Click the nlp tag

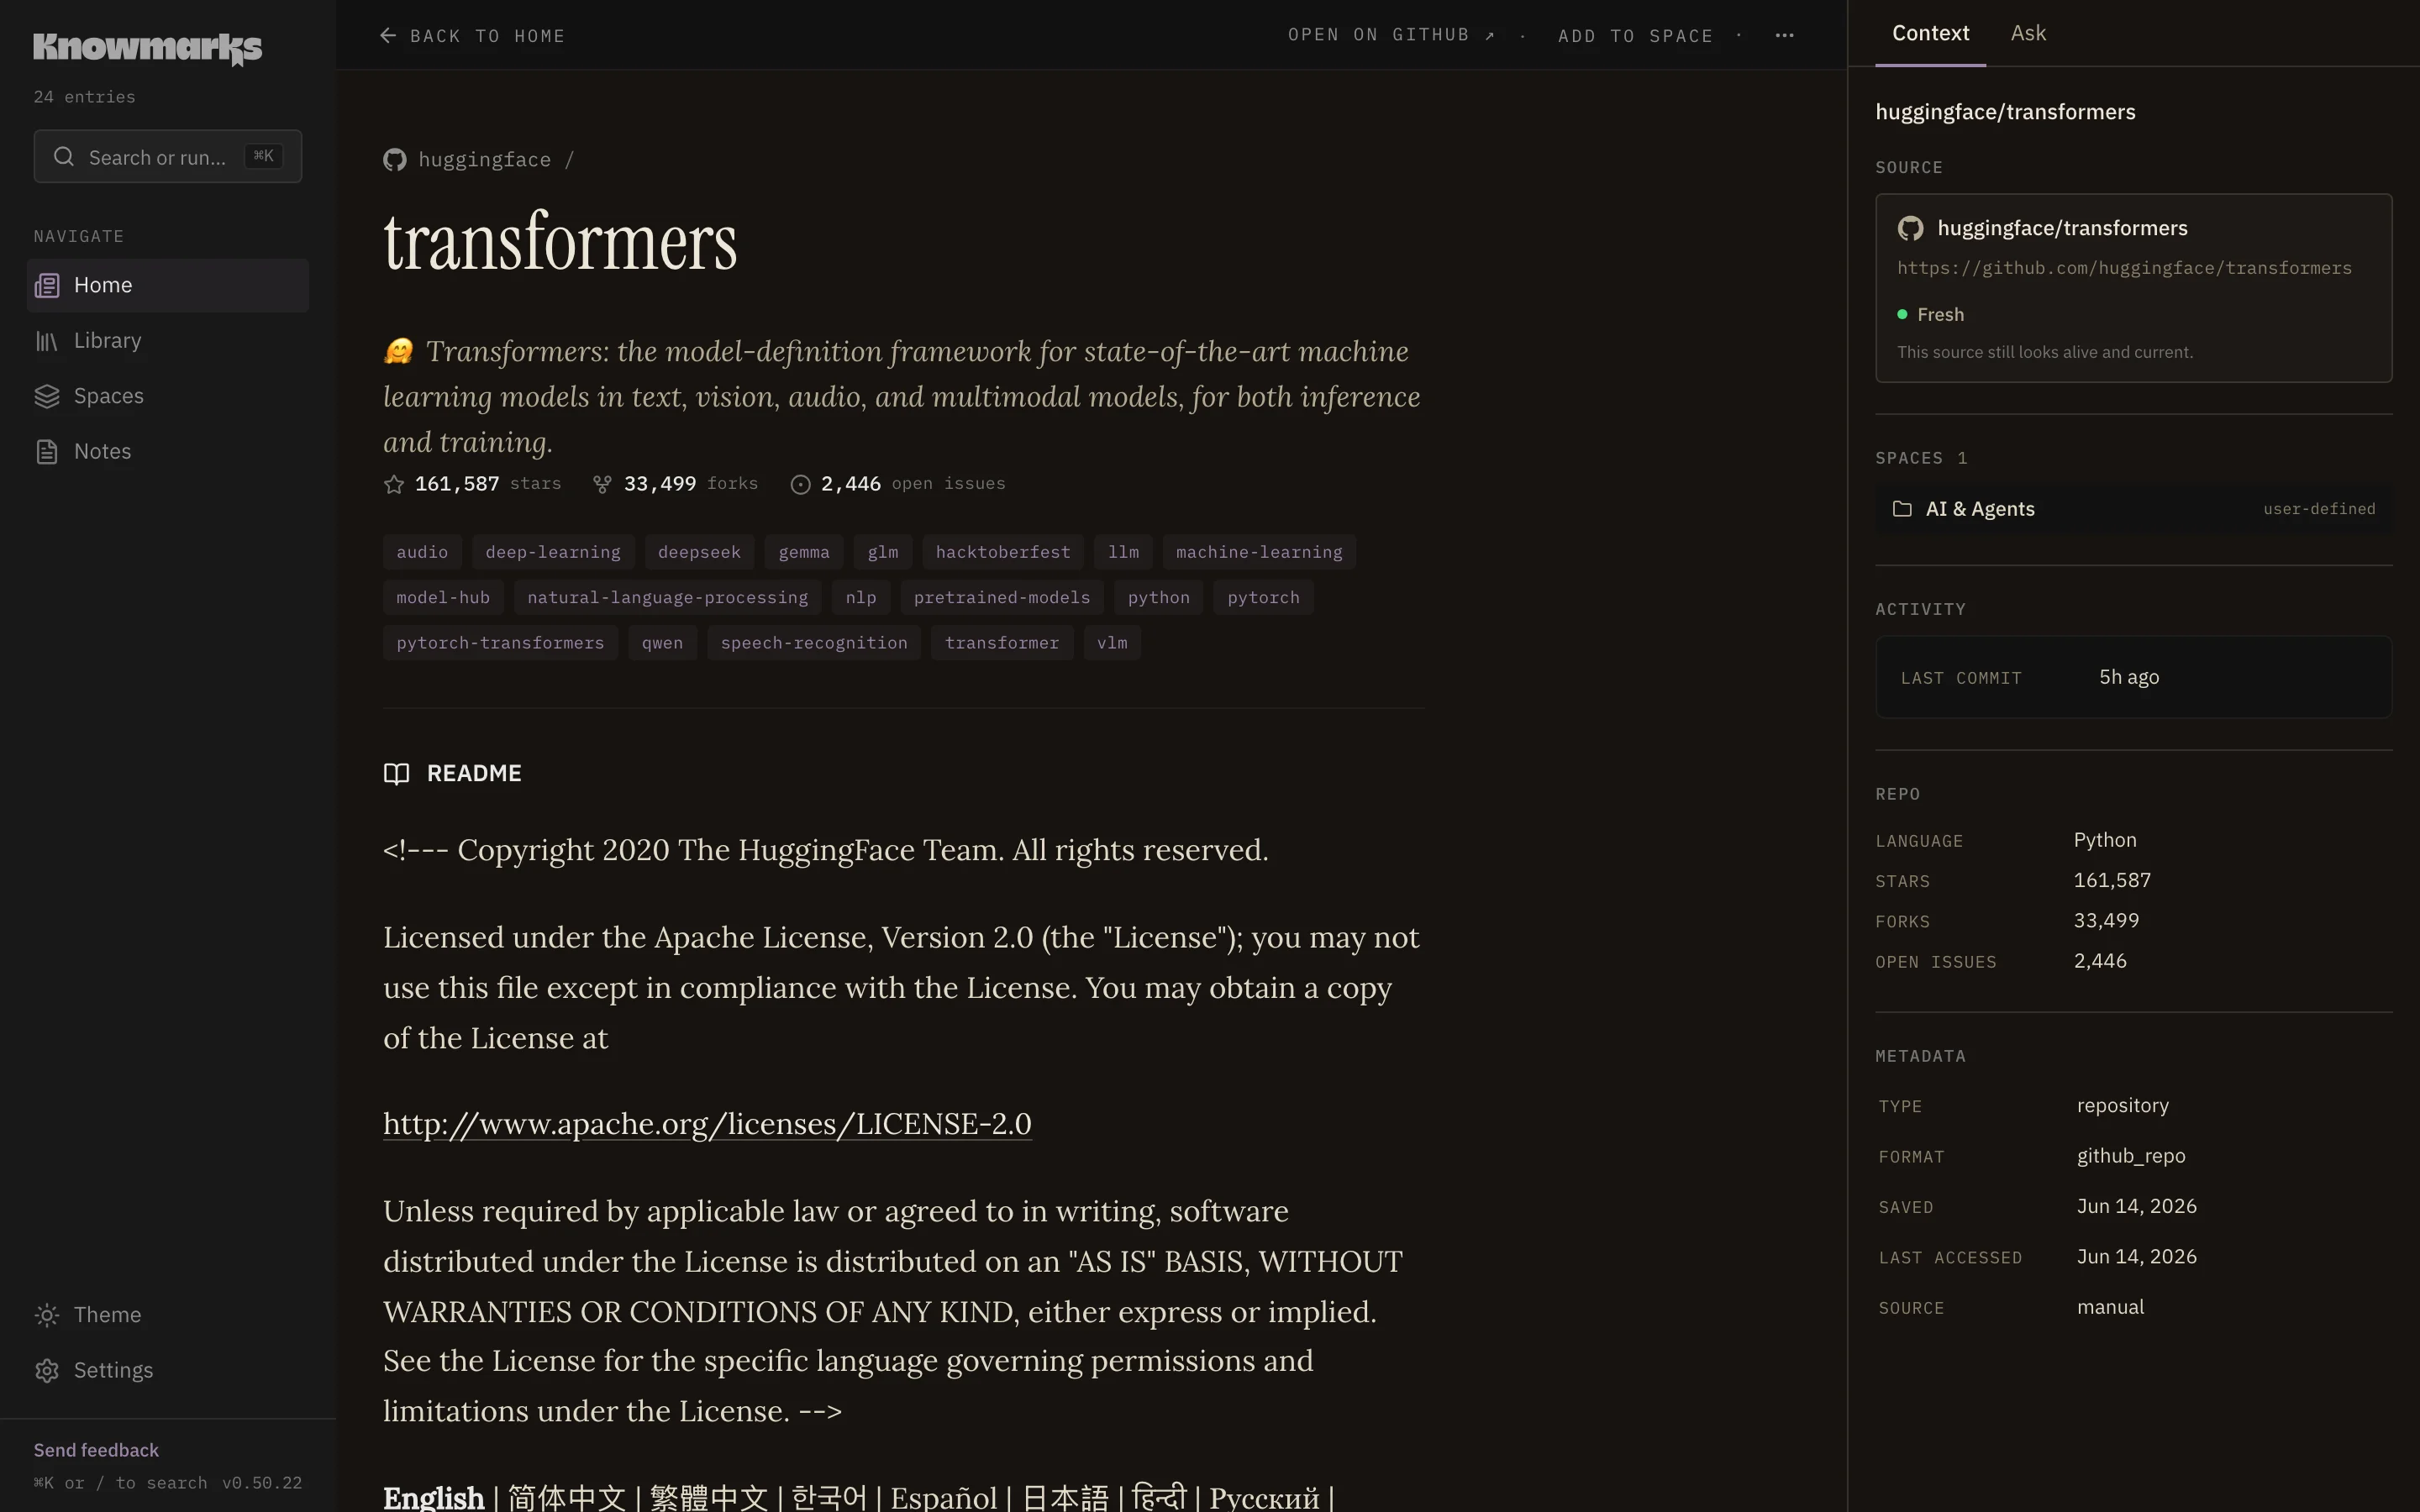pos(861,598)
